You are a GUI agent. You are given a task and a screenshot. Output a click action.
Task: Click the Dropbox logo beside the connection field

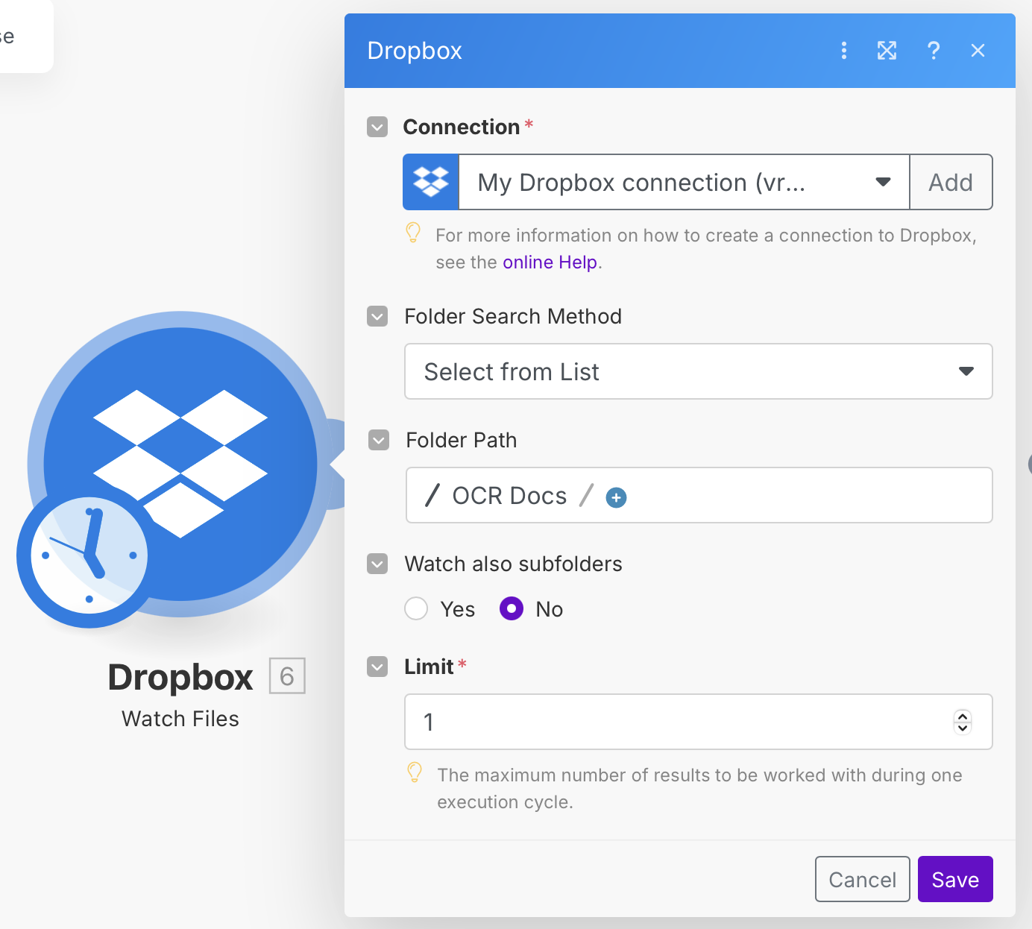[x=431, y=182]
